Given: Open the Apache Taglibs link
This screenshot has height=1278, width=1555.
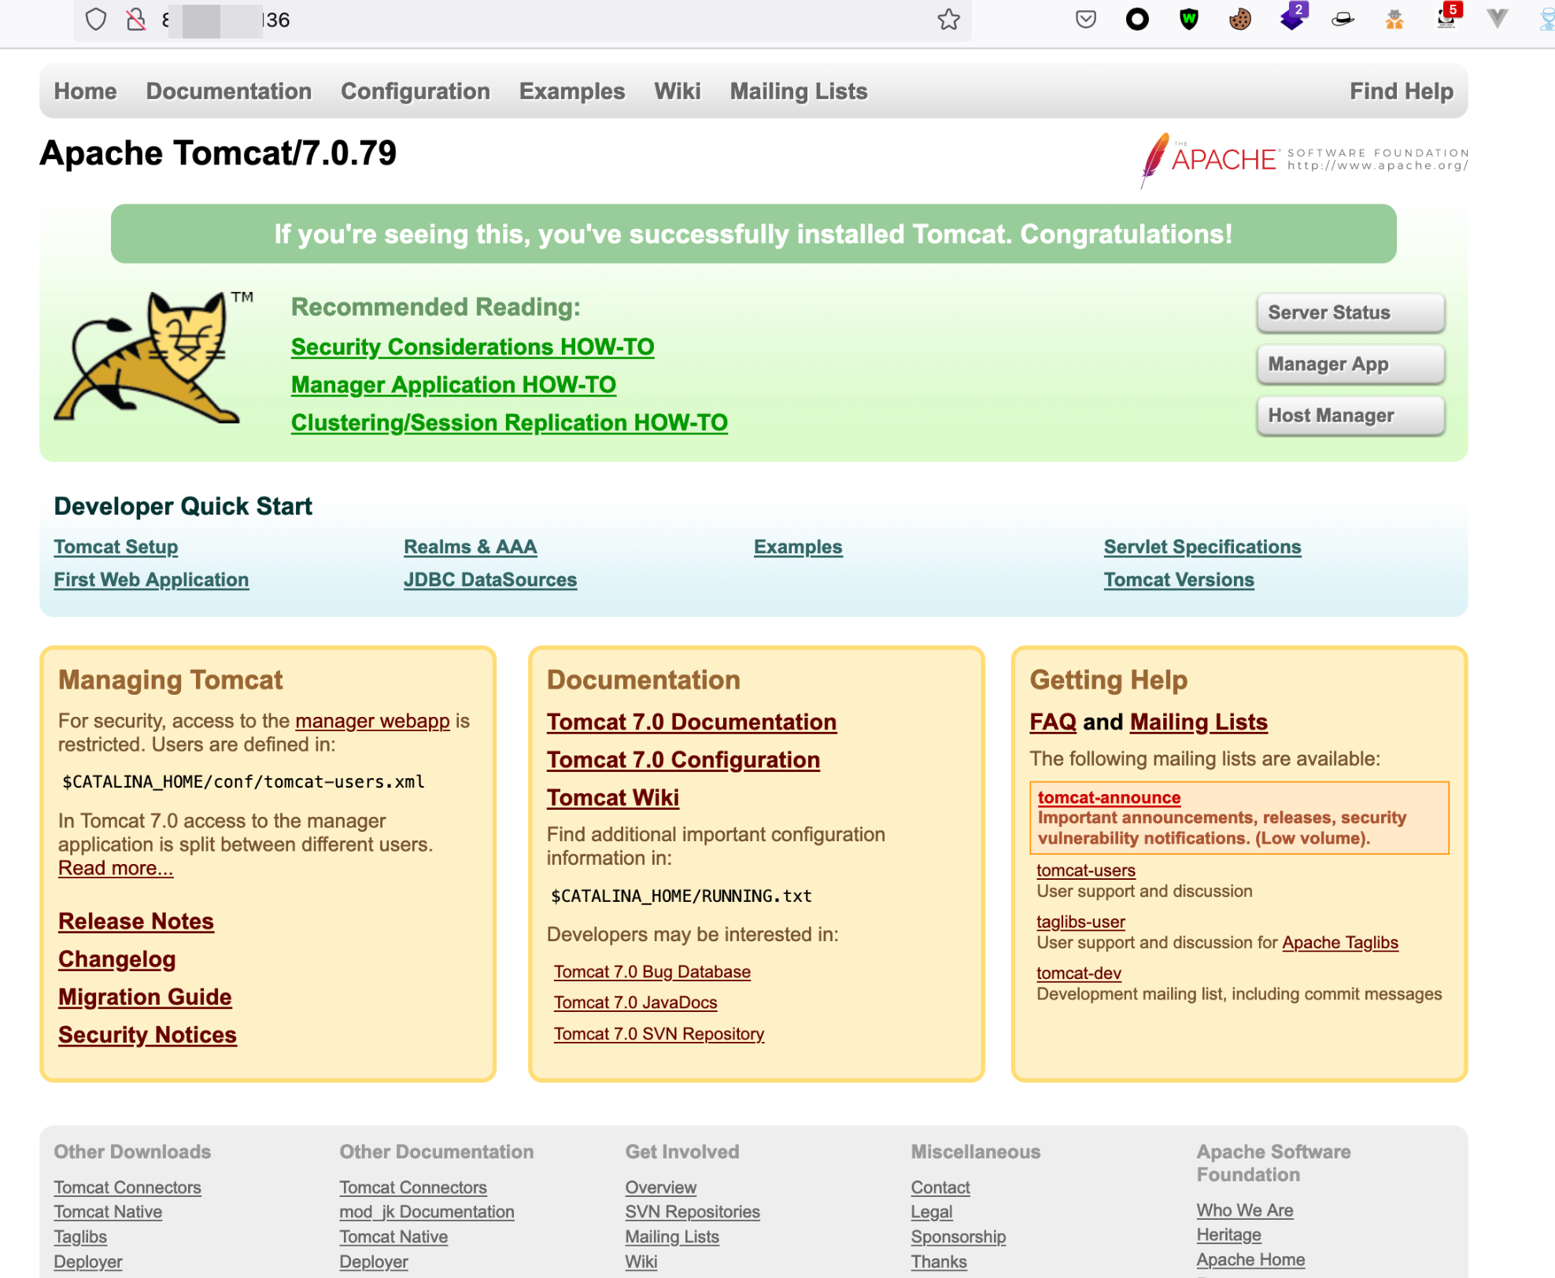Looking at the screenshot, I should tap(1340, 943).
